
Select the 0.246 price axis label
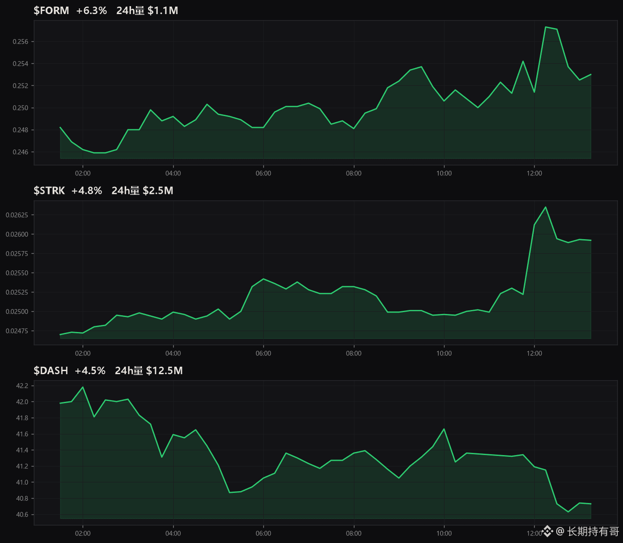pos(20,152)
